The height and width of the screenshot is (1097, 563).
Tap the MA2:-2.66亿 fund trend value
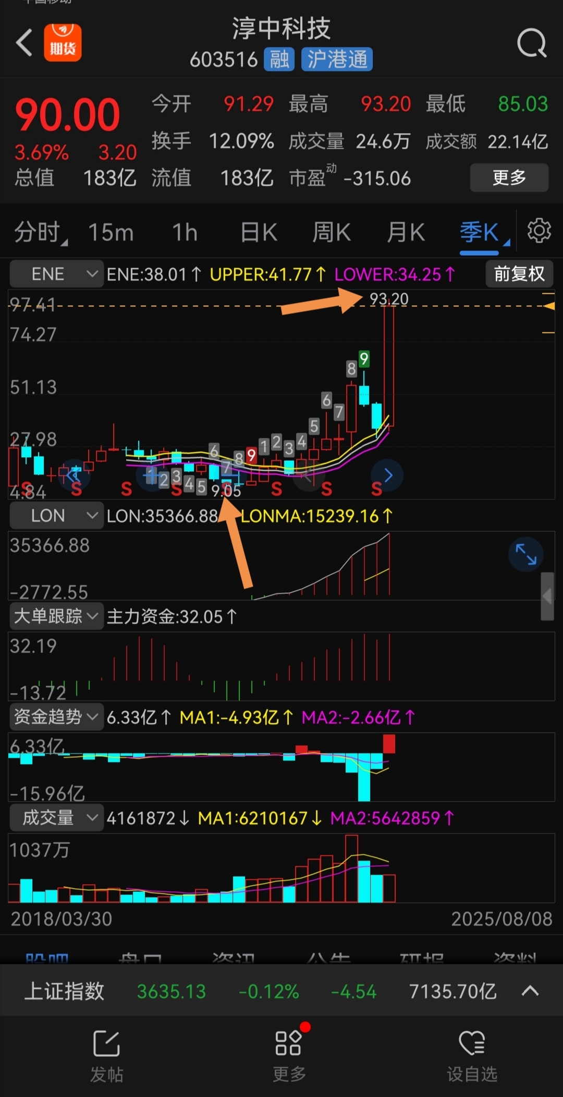359,718
